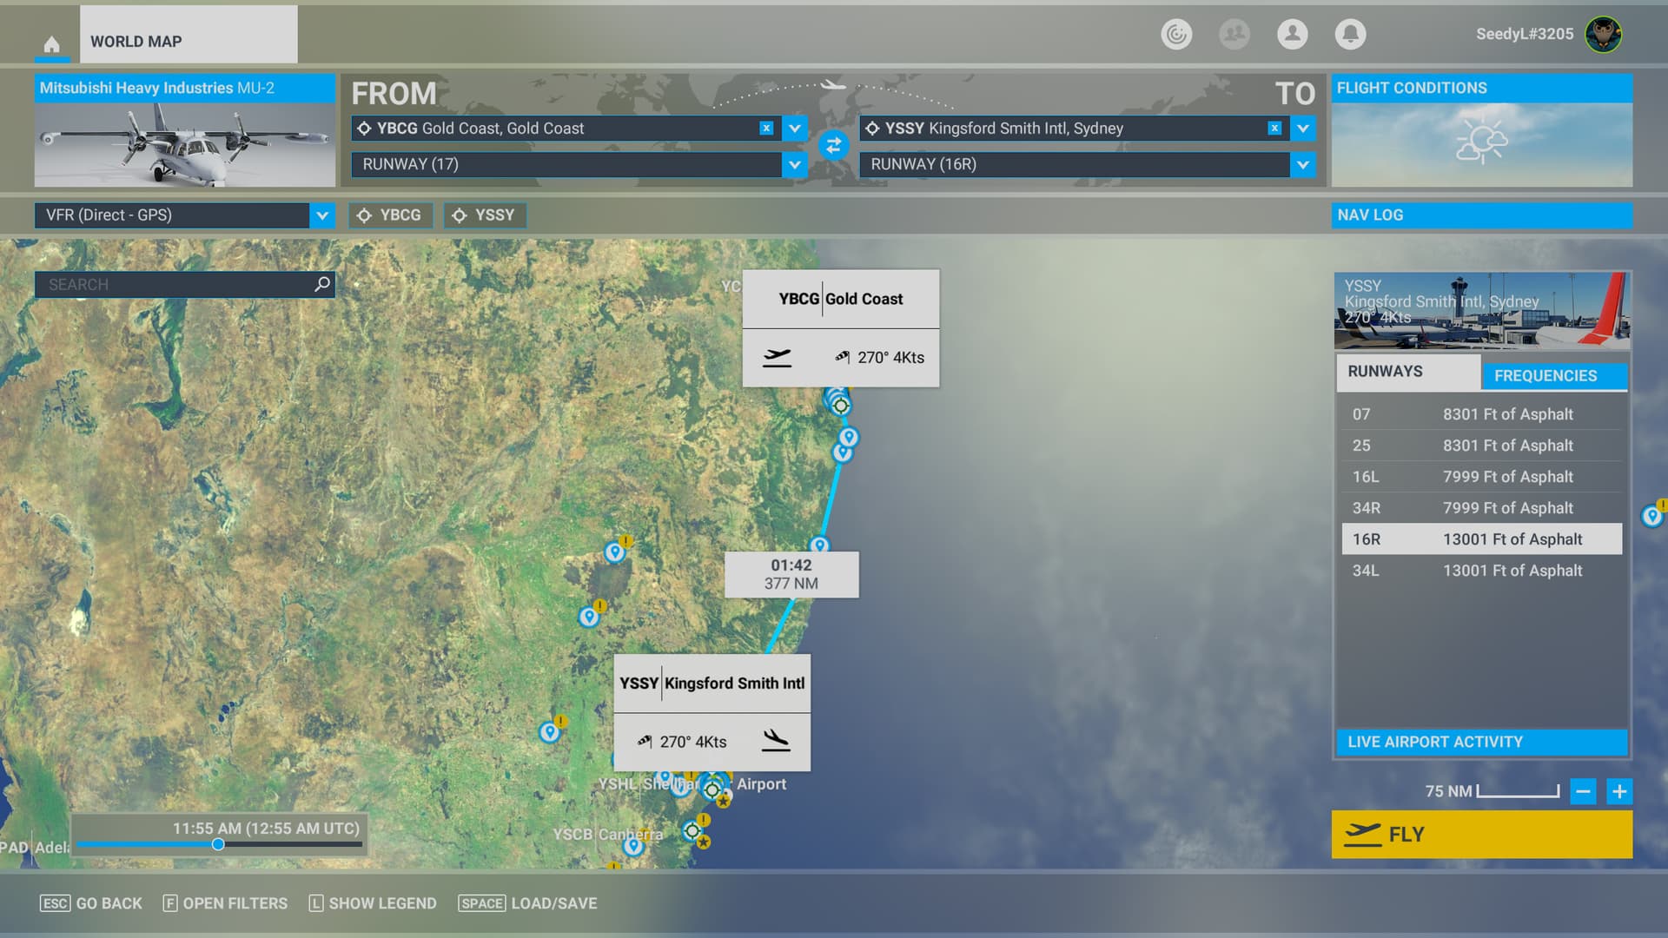
Task: Zoom in map with plus button
Action: [x=1619, y=791]
